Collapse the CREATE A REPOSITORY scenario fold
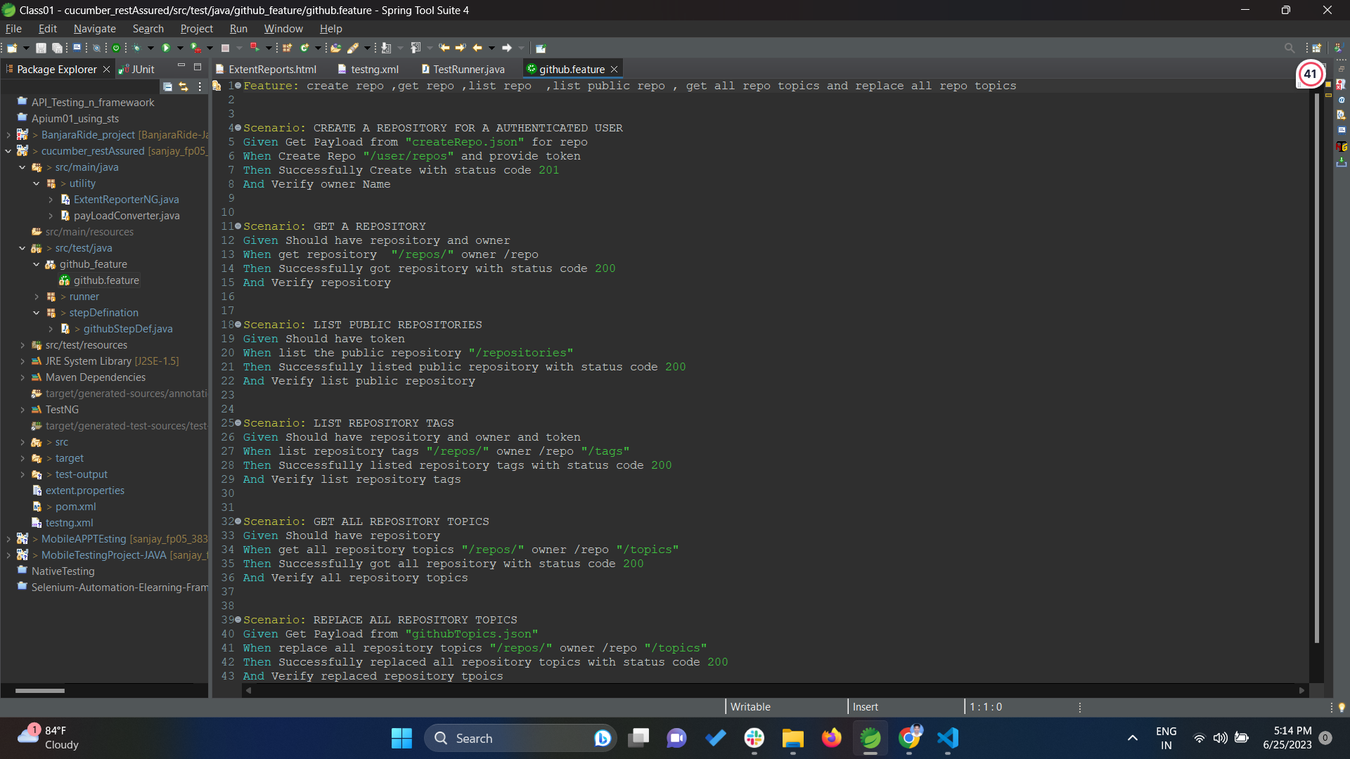This screenshot has width=1350, height=759. point(238,128)
